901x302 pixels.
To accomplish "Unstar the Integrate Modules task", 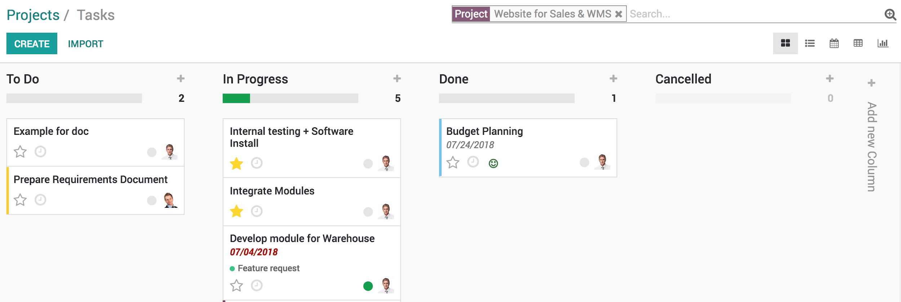I will coord(236,211).
